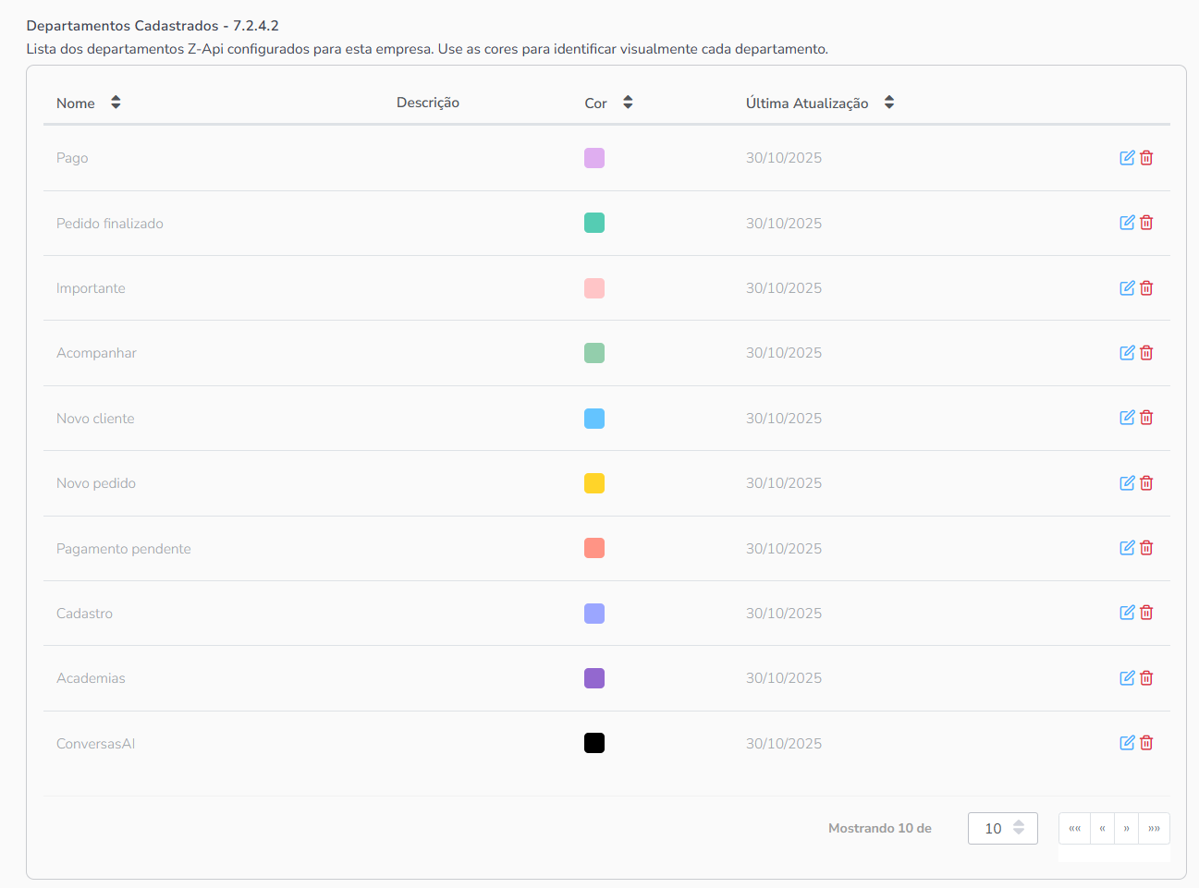
Task: Sort the table by Cor column
Action: pyautogui.click(x=628, y=103)
